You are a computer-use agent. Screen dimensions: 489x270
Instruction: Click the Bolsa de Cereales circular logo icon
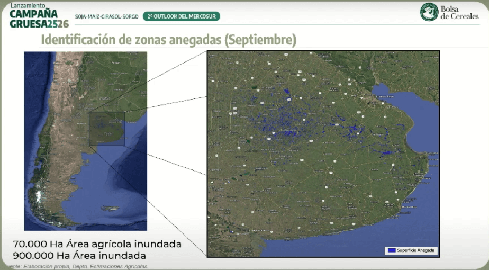[429, 12]
